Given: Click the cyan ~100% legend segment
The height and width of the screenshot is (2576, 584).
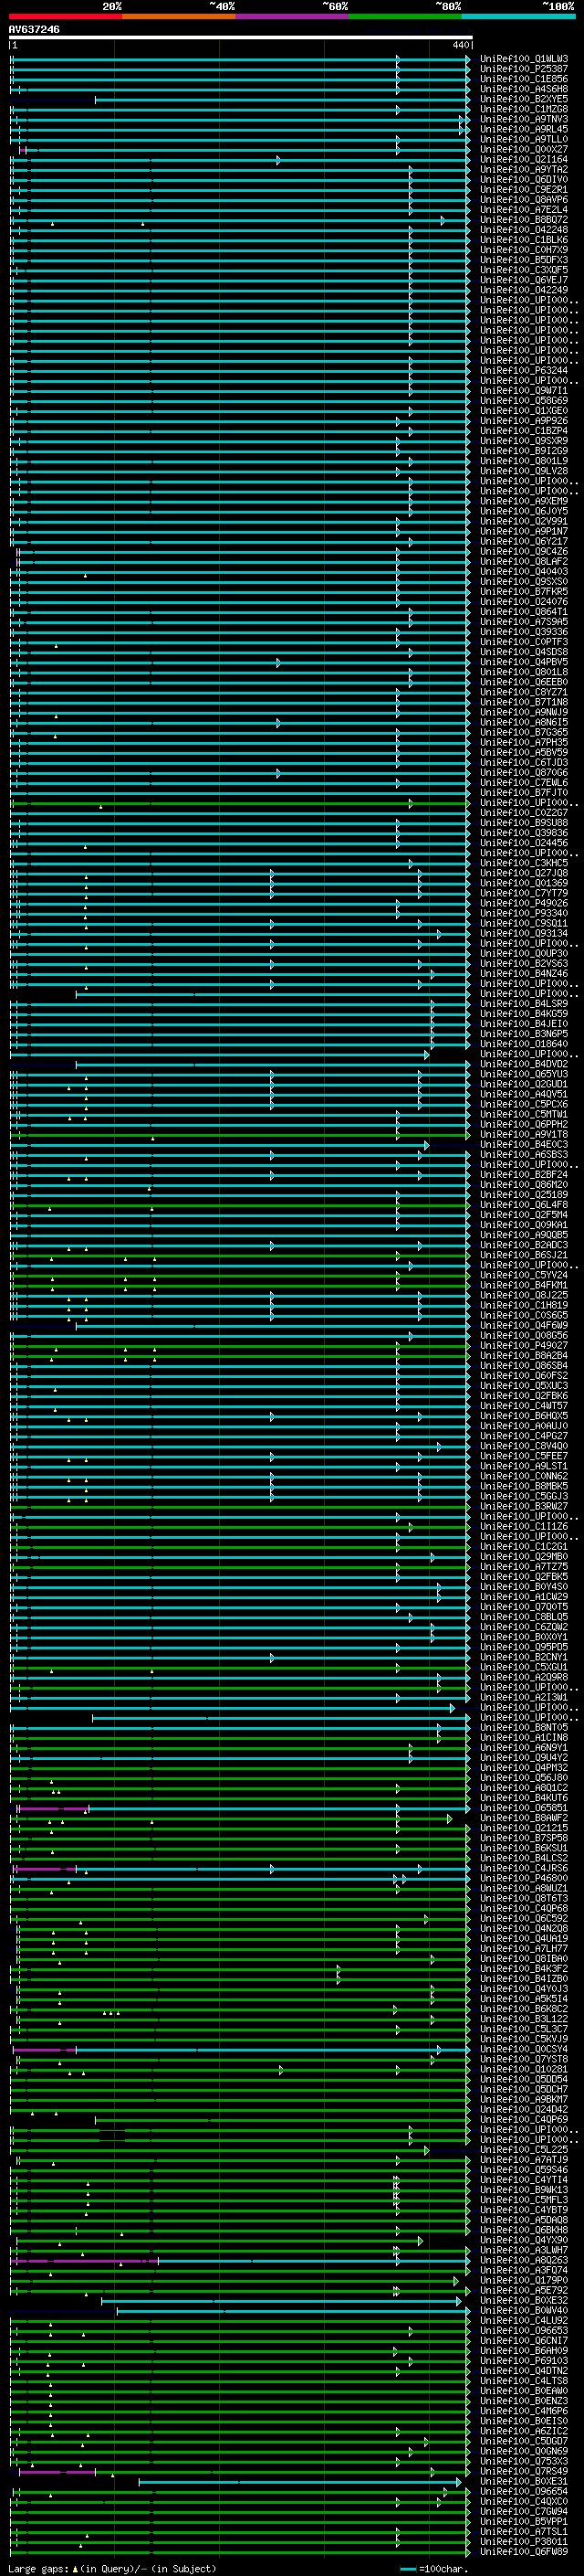Looking at the screenshot, I should (x=518, y=16).
